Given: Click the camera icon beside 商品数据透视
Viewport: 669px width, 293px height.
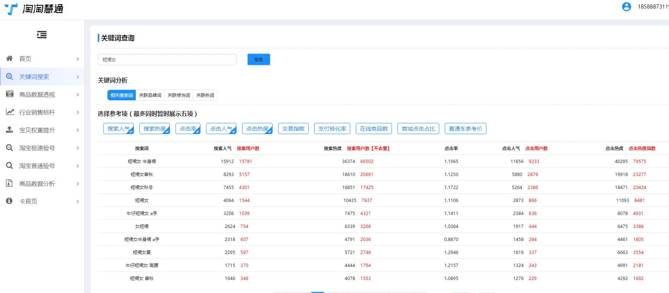Looking at the screenshot, I should click(x=10, y=94).
